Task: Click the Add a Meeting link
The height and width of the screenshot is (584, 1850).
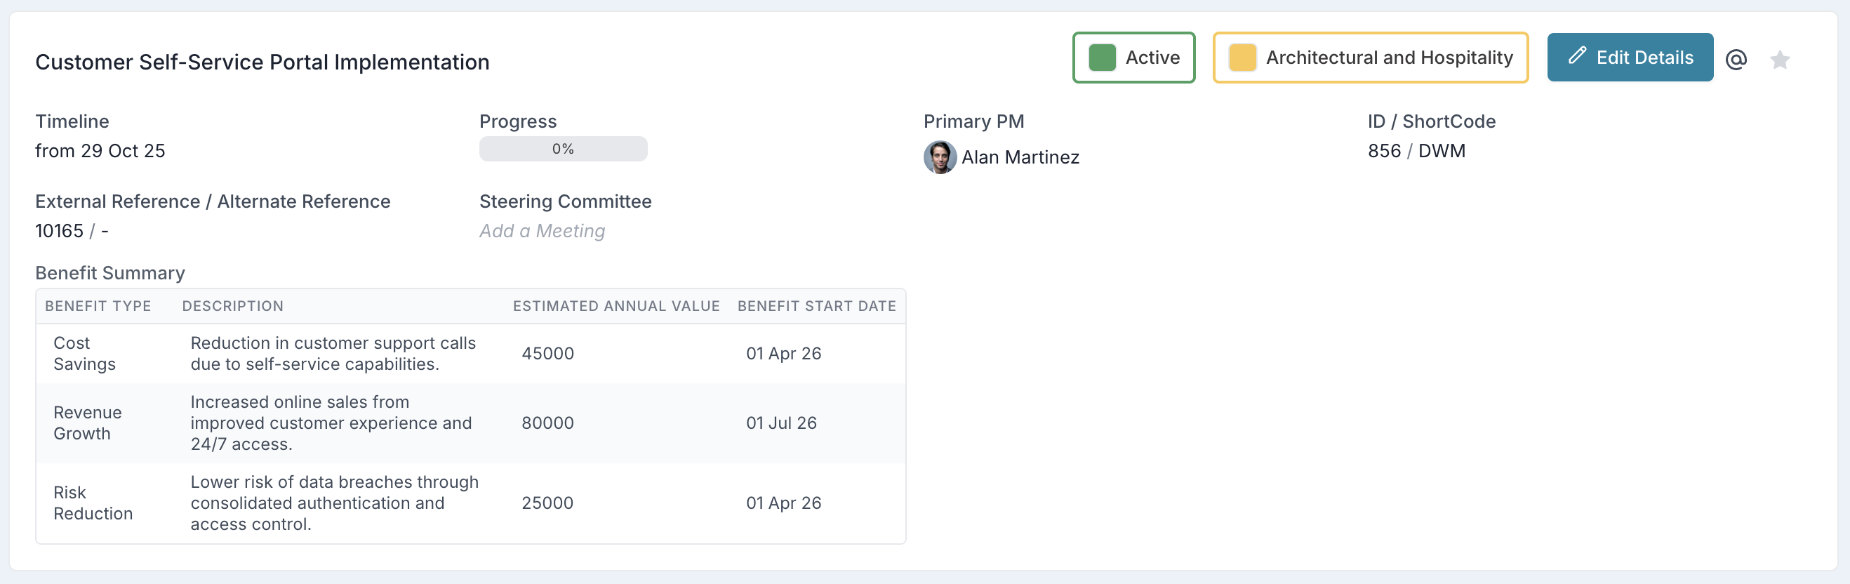Action: [543, 231]
